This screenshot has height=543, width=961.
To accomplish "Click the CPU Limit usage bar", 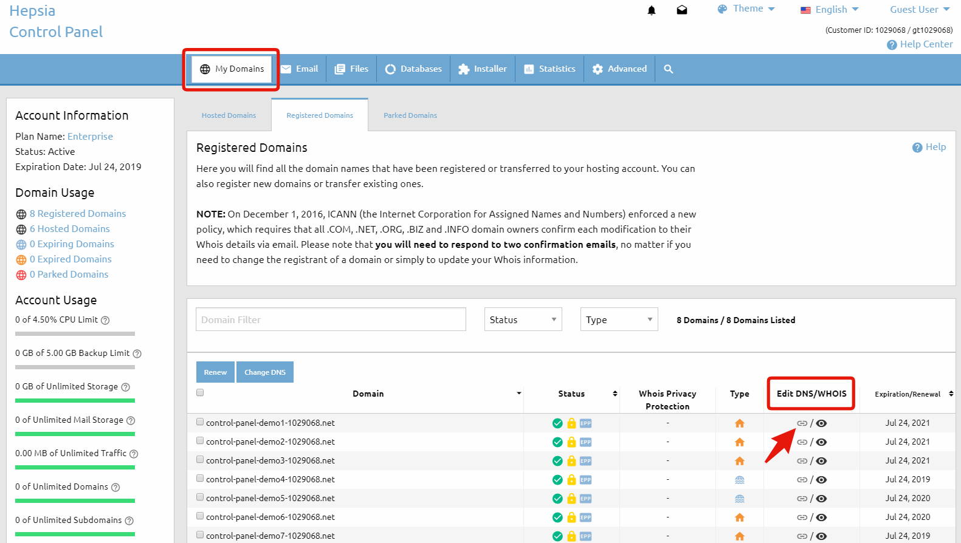I will [x=75, y=333].
